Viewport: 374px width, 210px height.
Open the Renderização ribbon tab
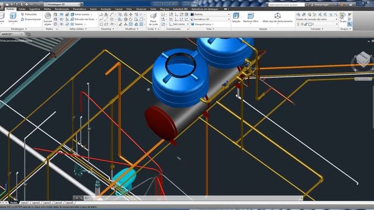62,9
